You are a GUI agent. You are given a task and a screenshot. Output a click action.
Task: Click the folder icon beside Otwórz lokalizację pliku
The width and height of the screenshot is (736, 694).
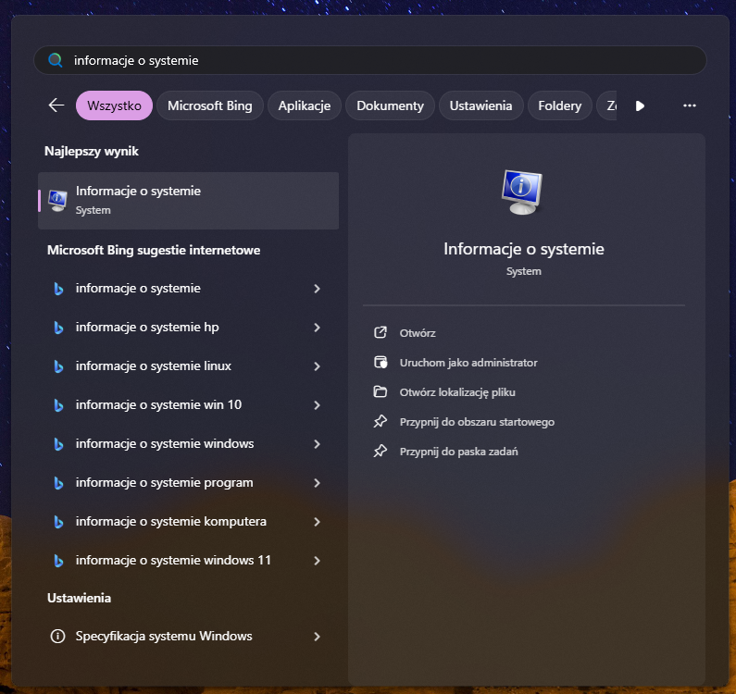click(x=380, y=391)
